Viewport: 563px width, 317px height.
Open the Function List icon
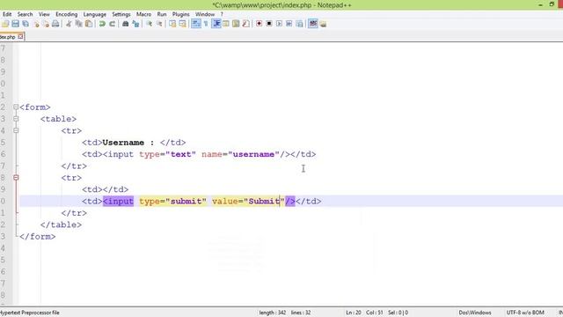(x=246, y=24)
